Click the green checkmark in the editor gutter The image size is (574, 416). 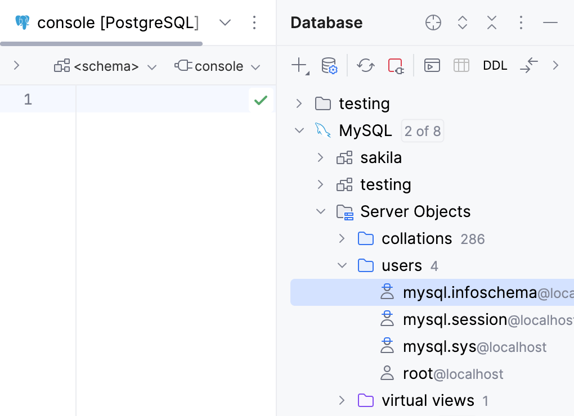[x=261, y=100]
